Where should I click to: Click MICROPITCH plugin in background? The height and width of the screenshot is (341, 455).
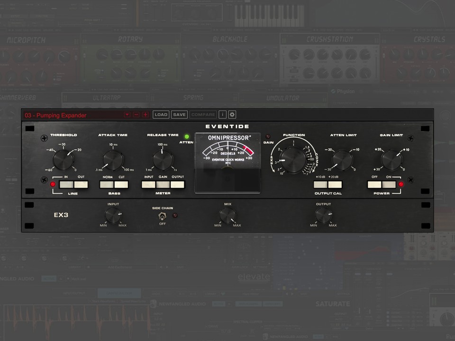click(39, 60)
